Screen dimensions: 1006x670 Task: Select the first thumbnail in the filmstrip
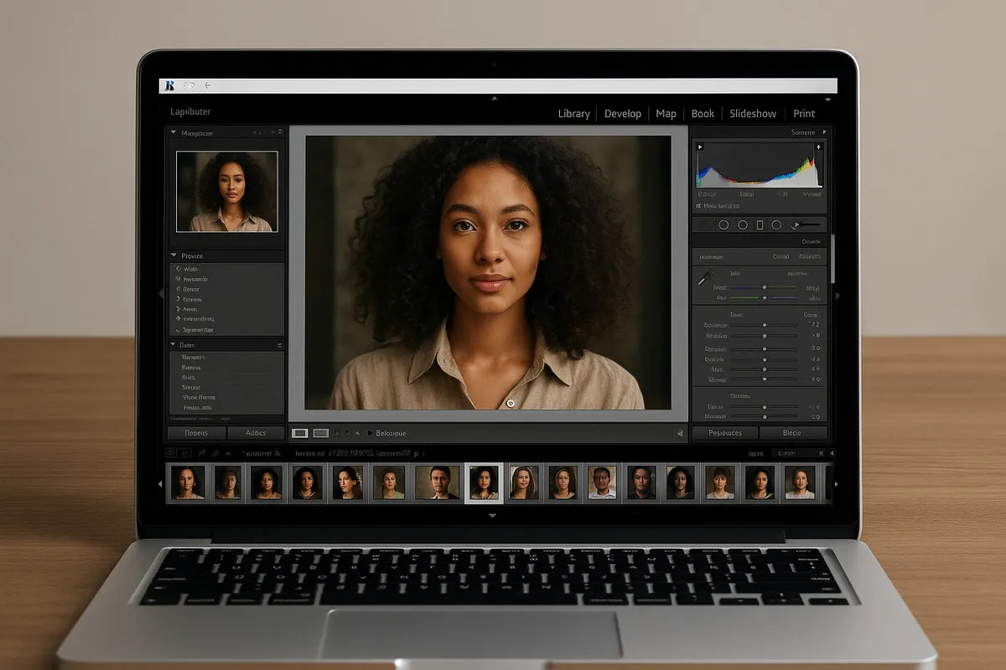pyautogui.click(x=187, y=482)
